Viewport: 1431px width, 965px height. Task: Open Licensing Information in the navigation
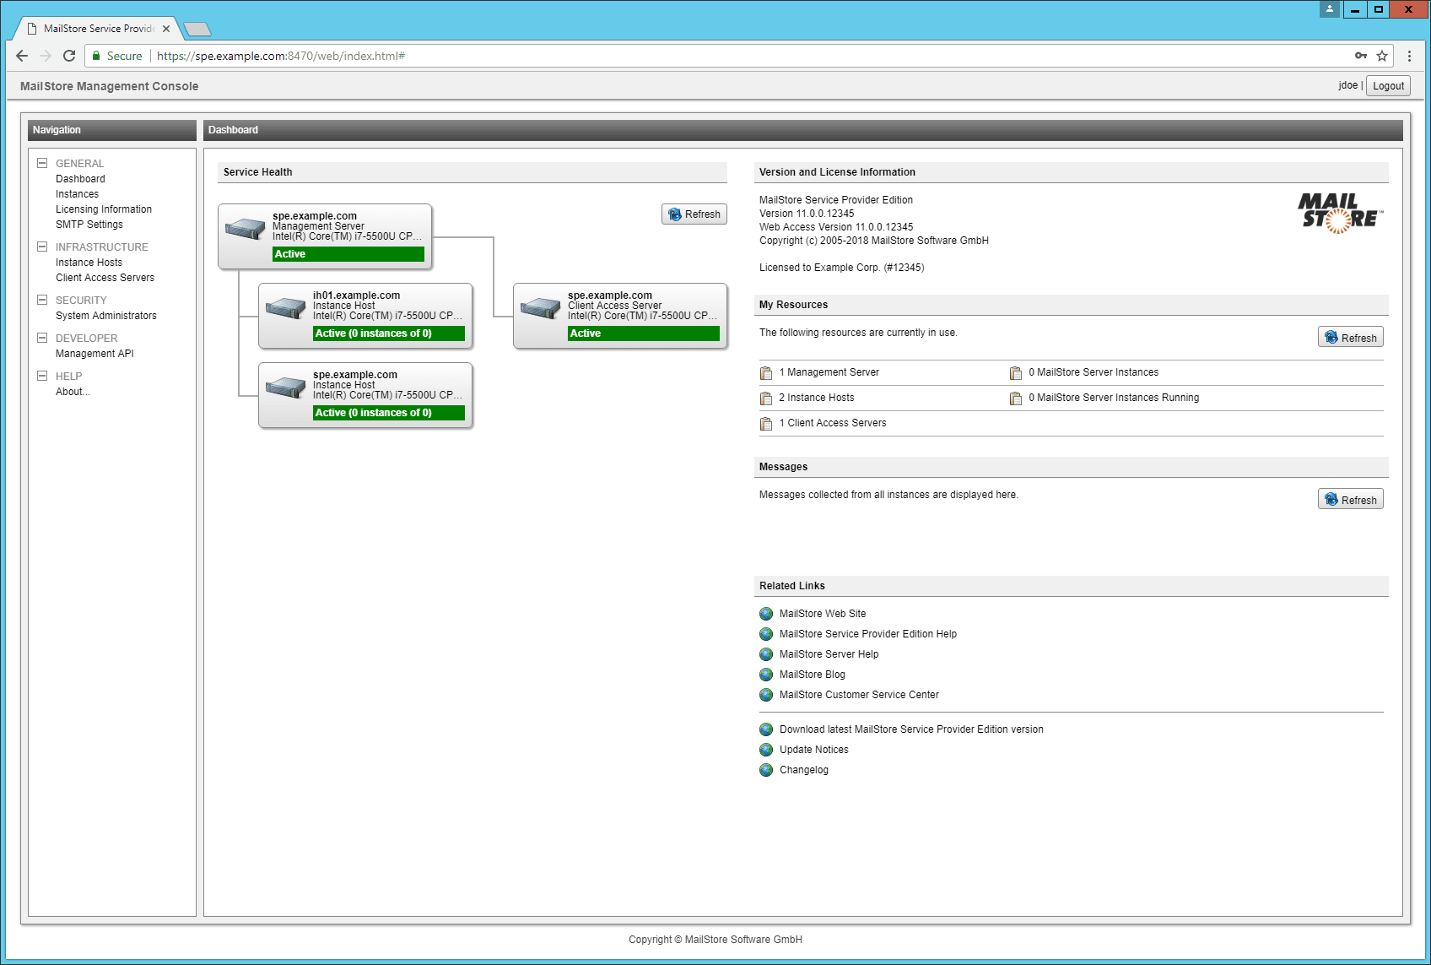click(104, 209)
